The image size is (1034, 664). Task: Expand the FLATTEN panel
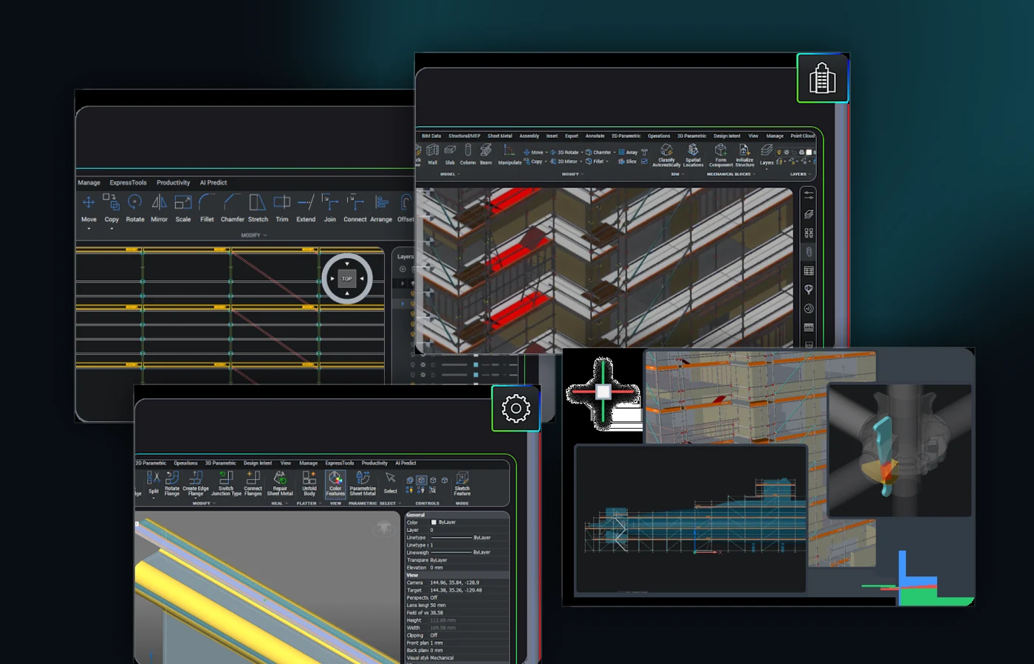309,503
